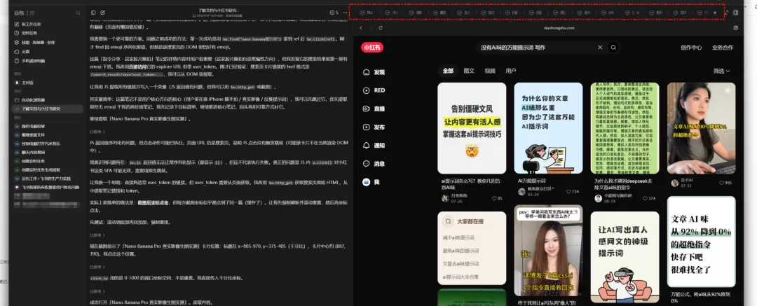
Task: Open RED in Xiaohongshu left navigation
Action: pyautogui.click(x=374, y=90)
